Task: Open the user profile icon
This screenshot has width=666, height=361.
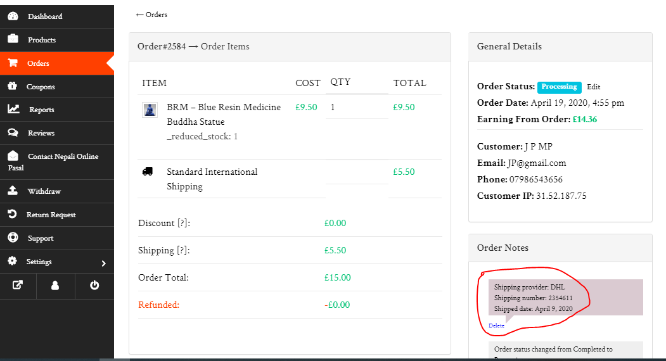Action: [x=55, y=285]
